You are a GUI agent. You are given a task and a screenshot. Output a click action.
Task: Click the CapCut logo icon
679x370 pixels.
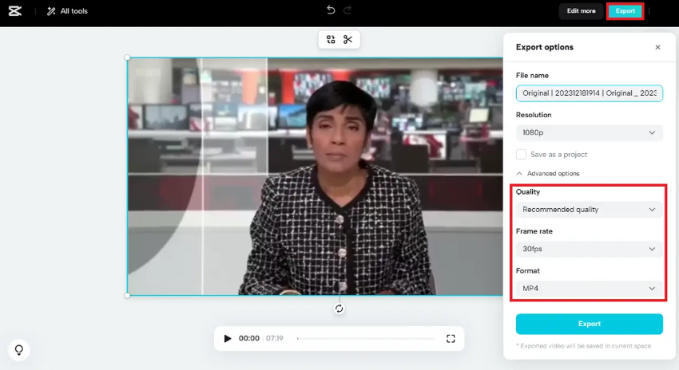[15, 11]
